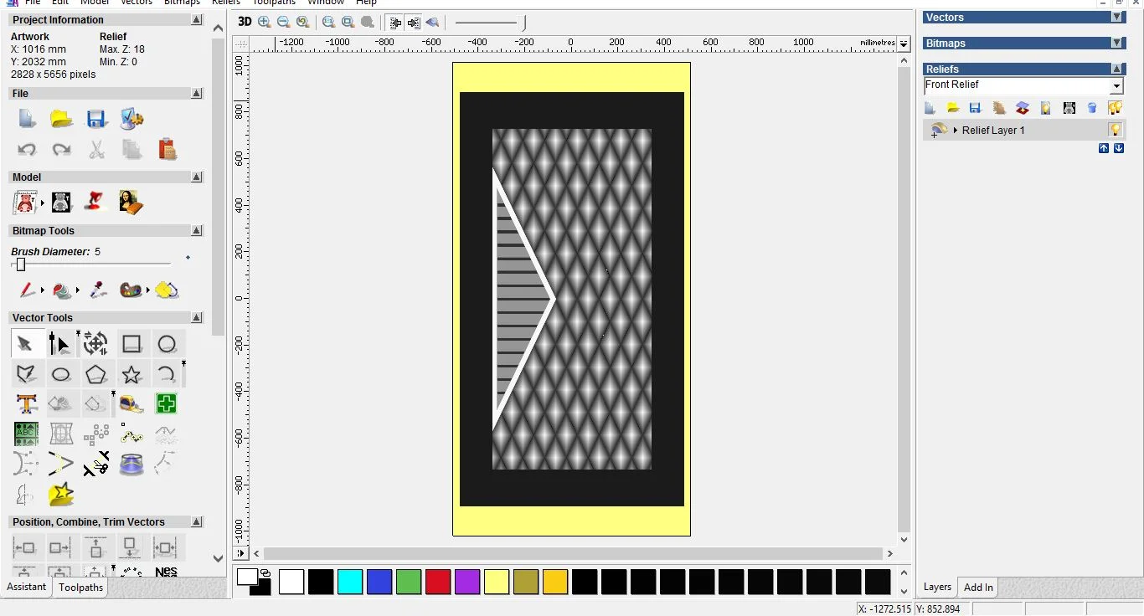This screenshot has width=1144, height=616.
Task: Toggle all relief layers visibility bulbs
Action: point(1115,108)
